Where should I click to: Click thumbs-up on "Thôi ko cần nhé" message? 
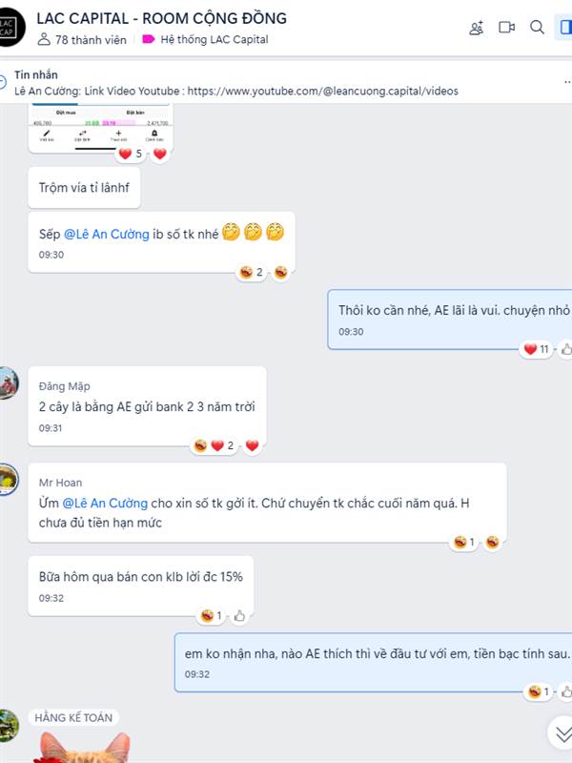coord(566,349)
